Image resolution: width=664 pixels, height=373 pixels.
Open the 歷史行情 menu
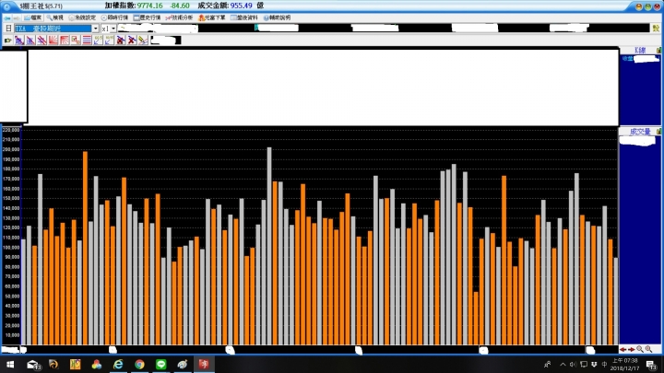click(x=147, y=17)
